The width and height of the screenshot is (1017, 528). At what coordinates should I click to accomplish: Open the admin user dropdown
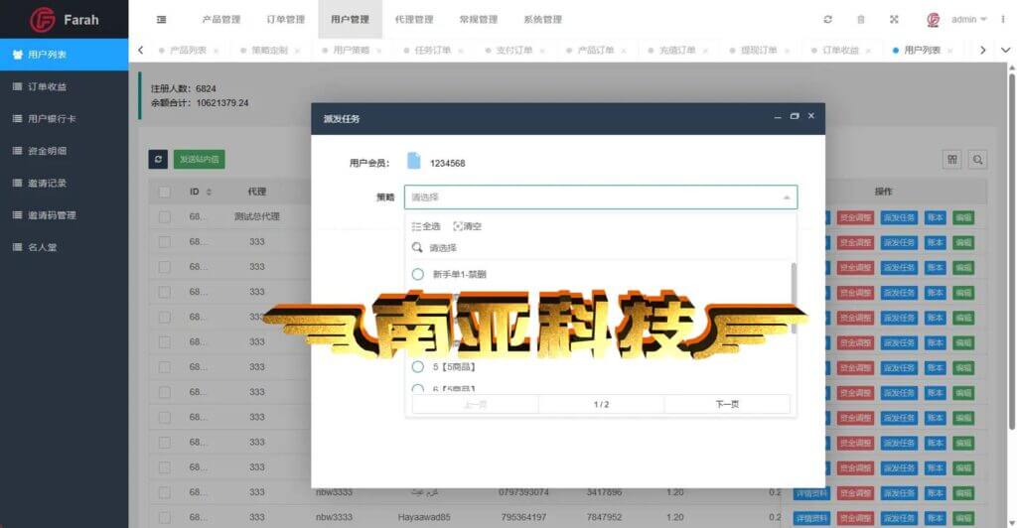coord(969,20)
